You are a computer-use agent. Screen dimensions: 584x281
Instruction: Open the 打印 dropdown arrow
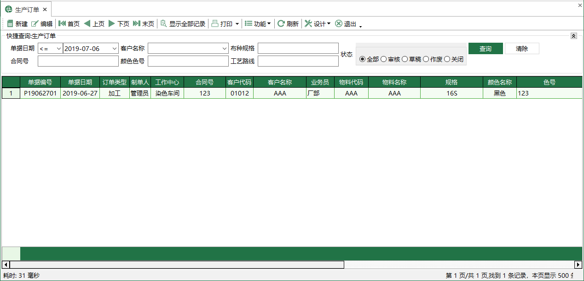[237, 24]
